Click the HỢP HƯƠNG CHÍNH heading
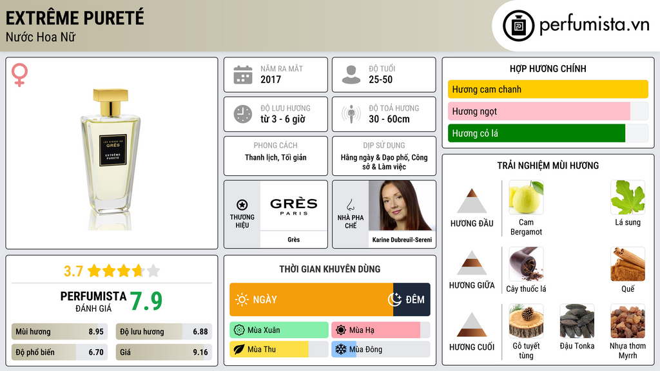Viewport: 660px width, 371px height. pos(548,68)
